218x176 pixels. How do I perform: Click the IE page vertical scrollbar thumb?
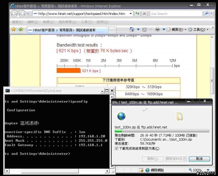pyautogui.click(x=212, y=81)
